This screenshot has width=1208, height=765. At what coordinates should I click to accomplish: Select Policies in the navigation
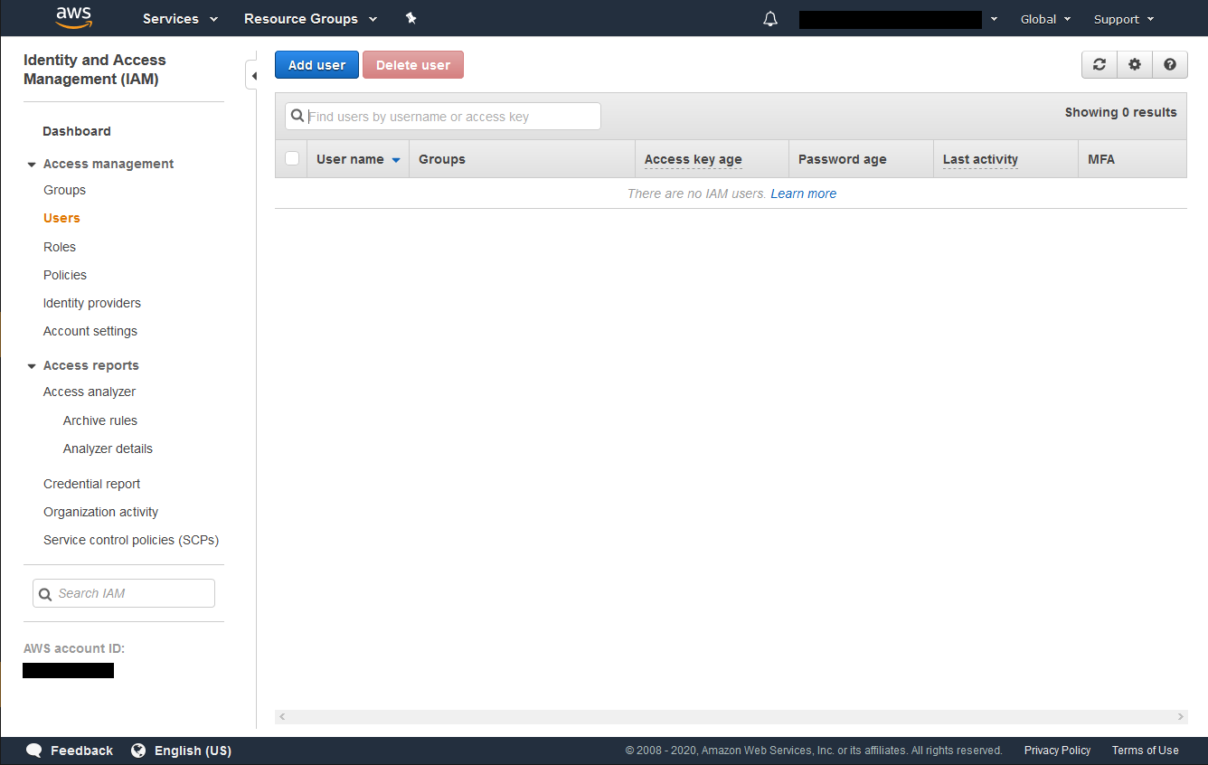pyautogui.click(x=65, y=275)
